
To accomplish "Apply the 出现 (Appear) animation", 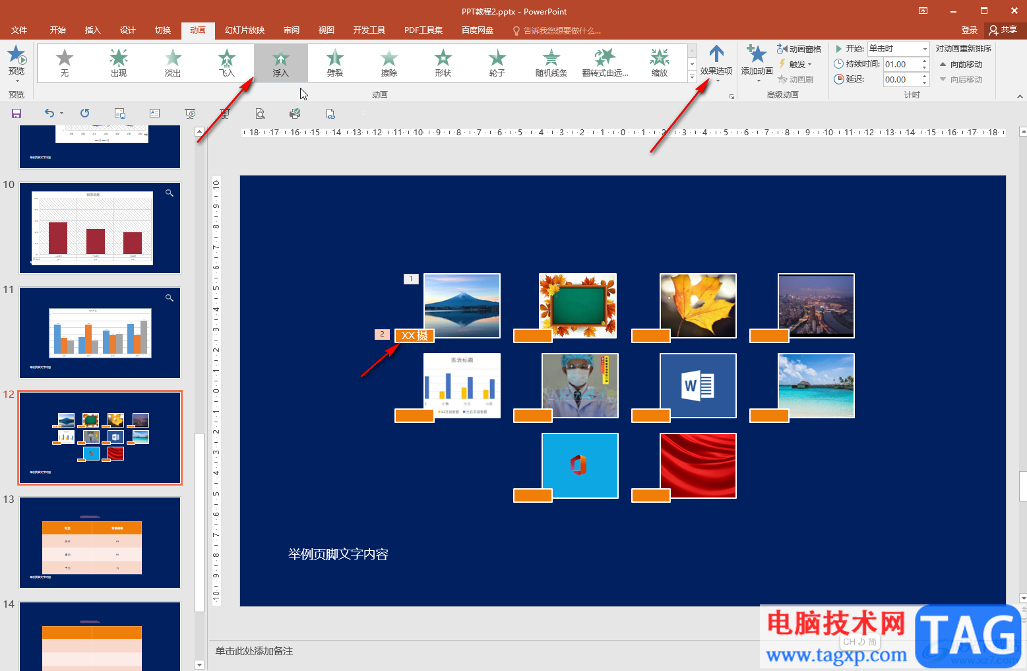I will click(x=119, y=63).
